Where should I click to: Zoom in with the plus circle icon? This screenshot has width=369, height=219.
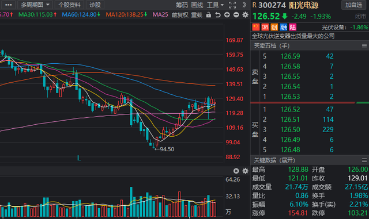227,15
